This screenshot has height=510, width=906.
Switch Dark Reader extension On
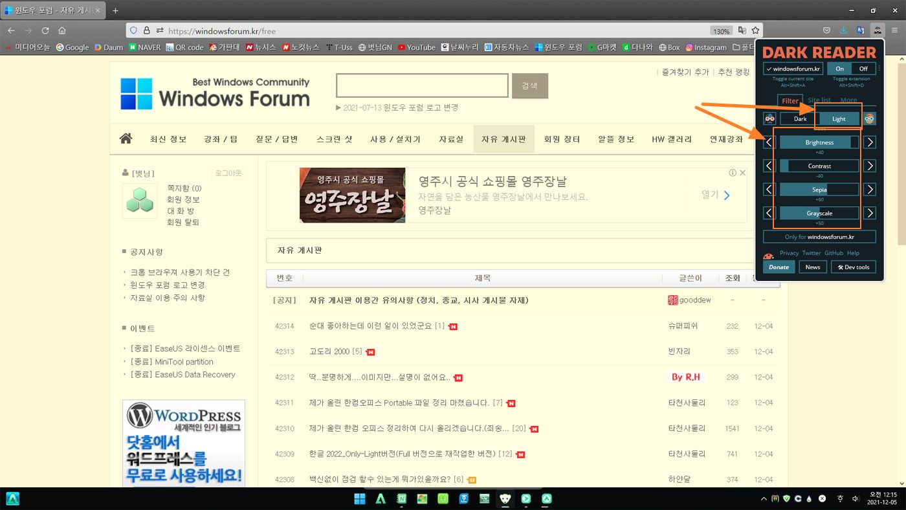[839, 69]
